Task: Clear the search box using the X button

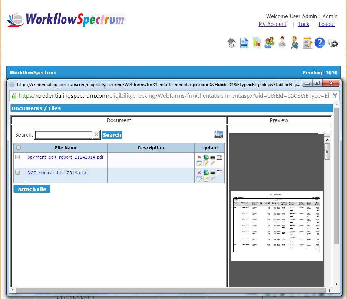Action: tap(96, 134)
